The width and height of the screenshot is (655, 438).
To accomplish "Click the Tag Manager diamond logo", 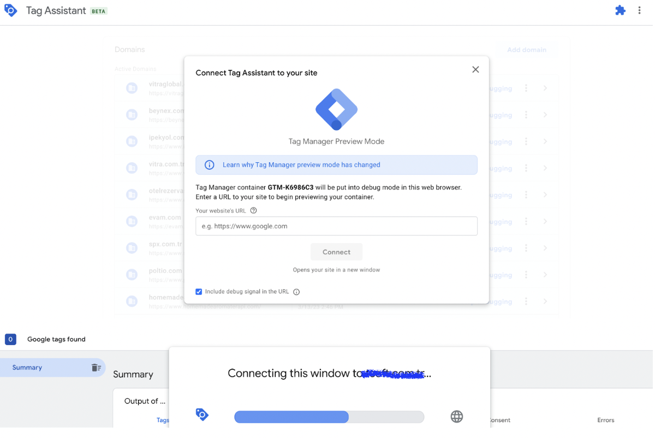I will [336, 109].
